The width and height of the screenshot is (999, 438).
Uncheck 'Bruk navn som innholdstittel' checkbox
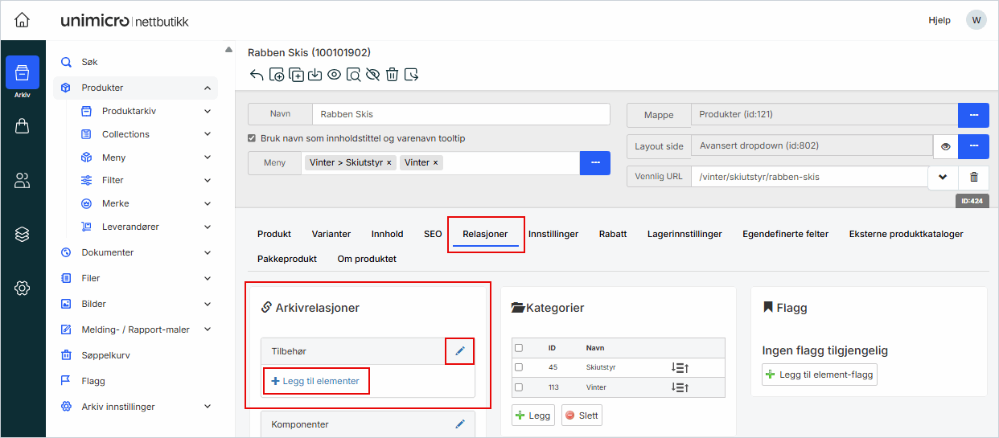tap(253, 138)
